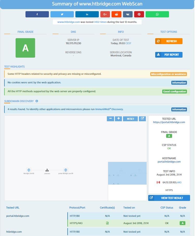The height and width of the screenshot is (236, 195).
Task: Click the No cookies were sent highlight
Action: pos(97,83)
